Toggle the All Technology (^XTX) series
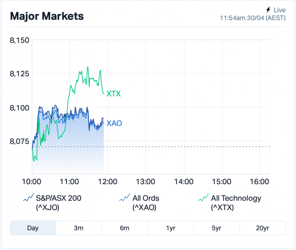This screenshot has height=250, width=296. coord(236,203)
